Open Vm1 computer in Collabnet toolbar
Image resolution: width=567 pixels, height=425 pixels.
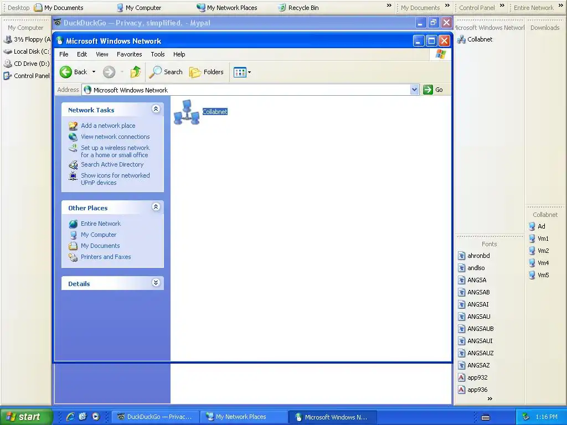(539, 239)
